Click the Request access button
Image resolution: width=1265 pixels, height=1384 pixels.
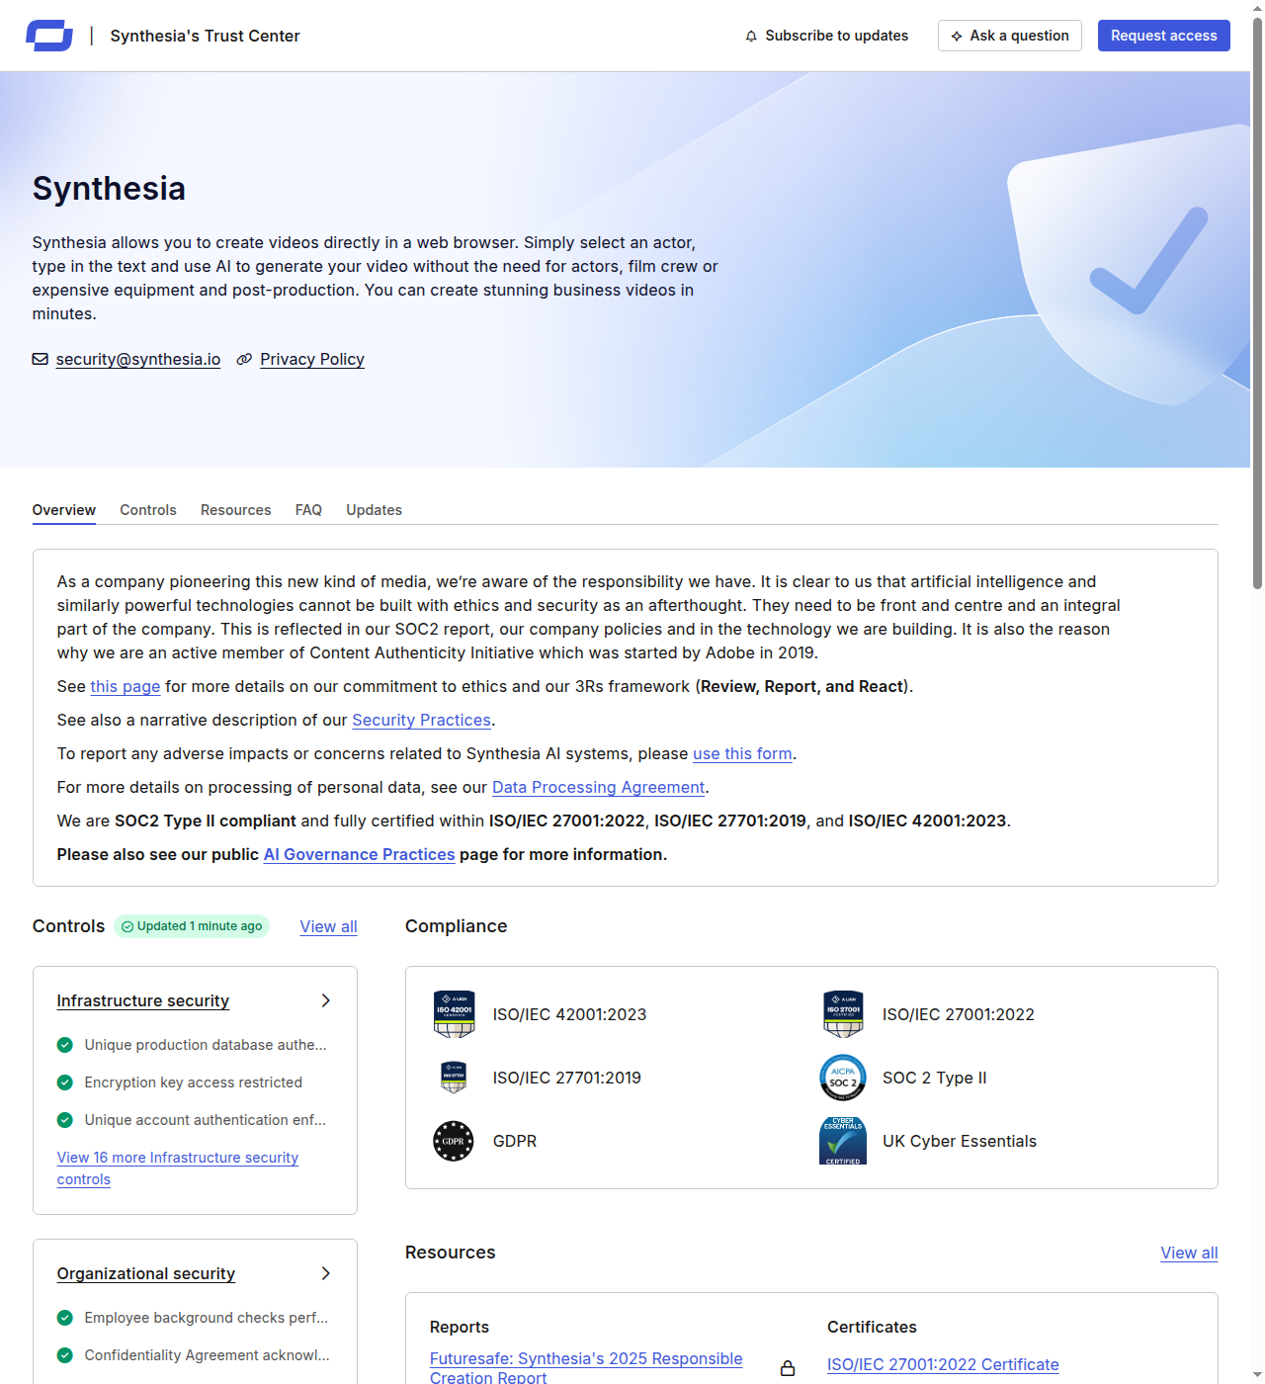(x=1164, y=36)
